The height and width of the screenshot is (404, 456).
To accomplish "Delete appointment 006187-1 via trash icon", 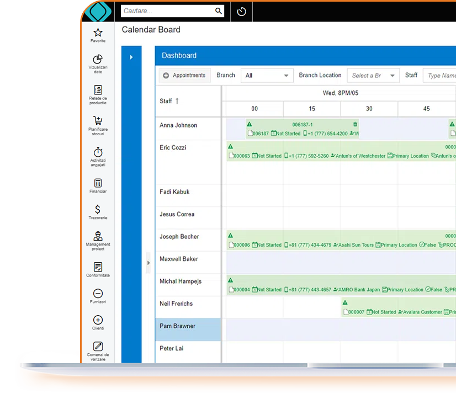I will (x=355, y=125).
